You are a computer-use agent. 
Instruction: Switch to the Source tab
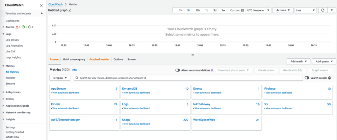pyautogui.click(x=131, y=59)
